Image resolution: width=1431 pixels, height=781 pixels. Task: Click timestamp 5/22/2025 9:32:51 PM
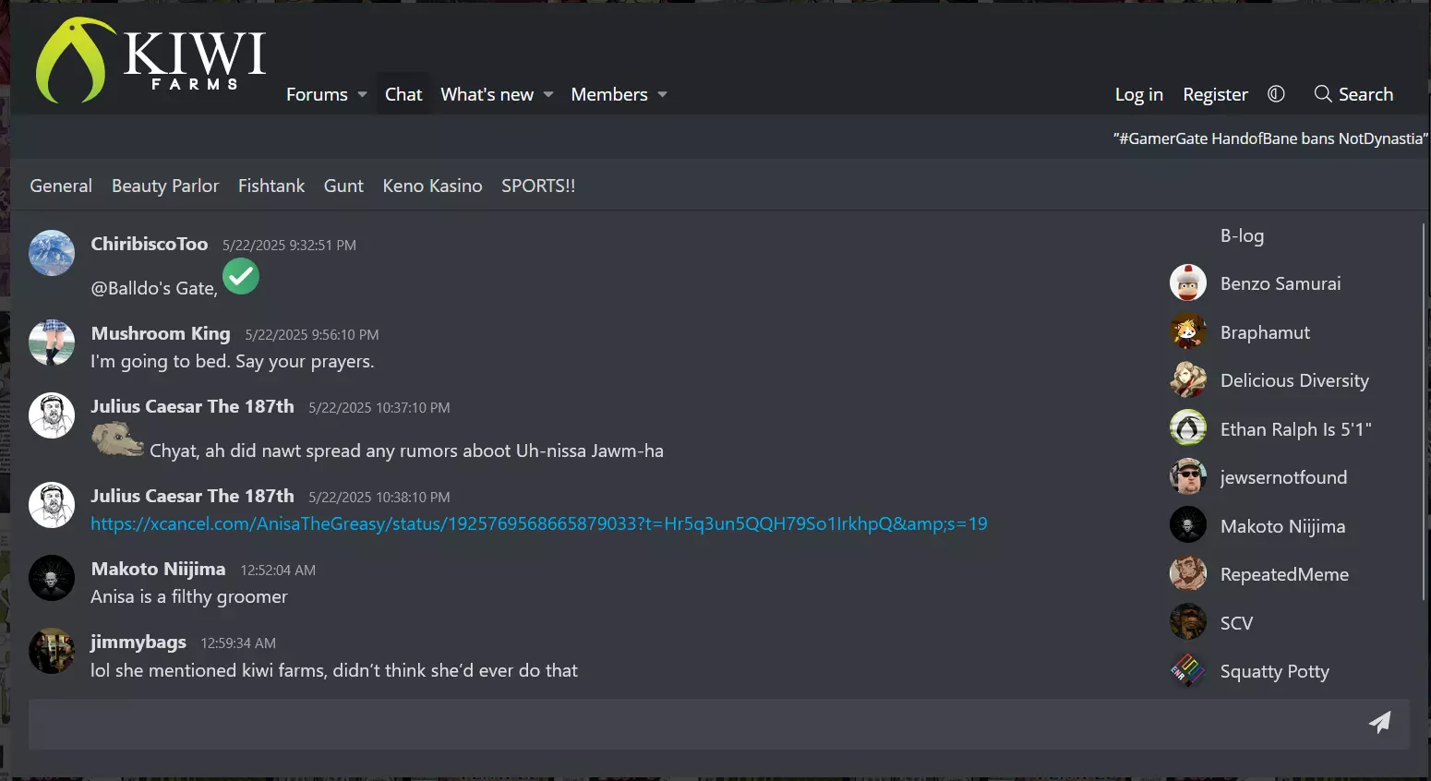coord(289,246)
